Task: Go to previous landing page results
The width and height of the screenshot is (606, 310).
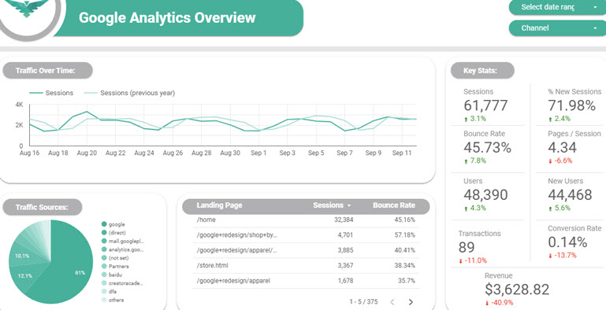Action: [392, 302]
